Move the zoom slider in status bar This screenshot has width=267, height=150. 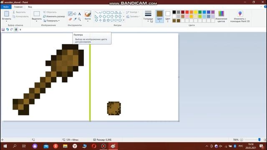[x=259, y=140]
